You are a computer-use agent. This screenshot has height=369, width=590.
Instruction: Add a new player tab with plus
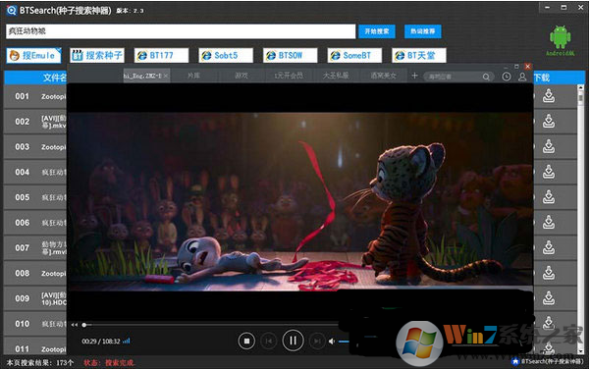coord(414,76)
